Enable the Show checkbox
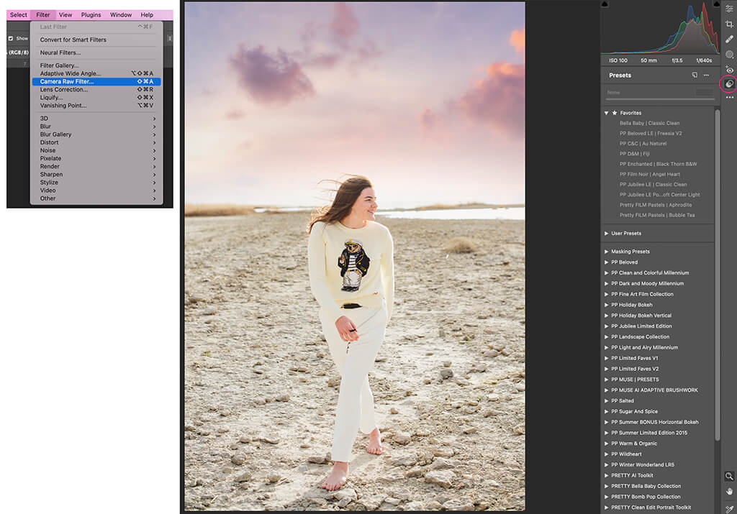Image resolution: width=737 pixels, height=514 pixels. coord(10,37)
